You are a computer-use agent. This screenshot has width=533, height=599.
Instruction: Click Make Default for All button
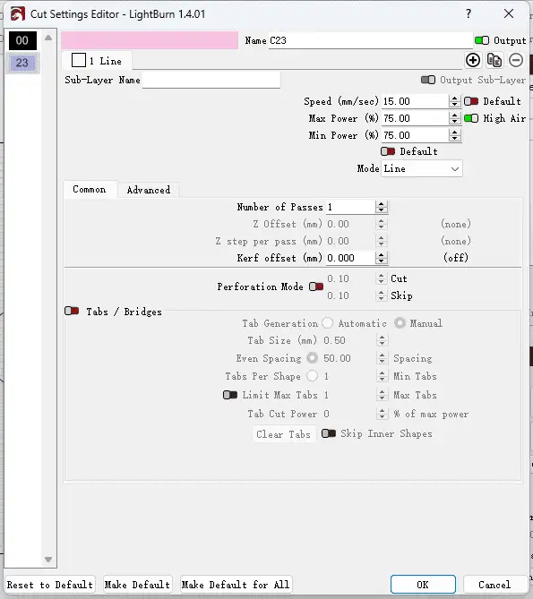click(x=236, y=585)
